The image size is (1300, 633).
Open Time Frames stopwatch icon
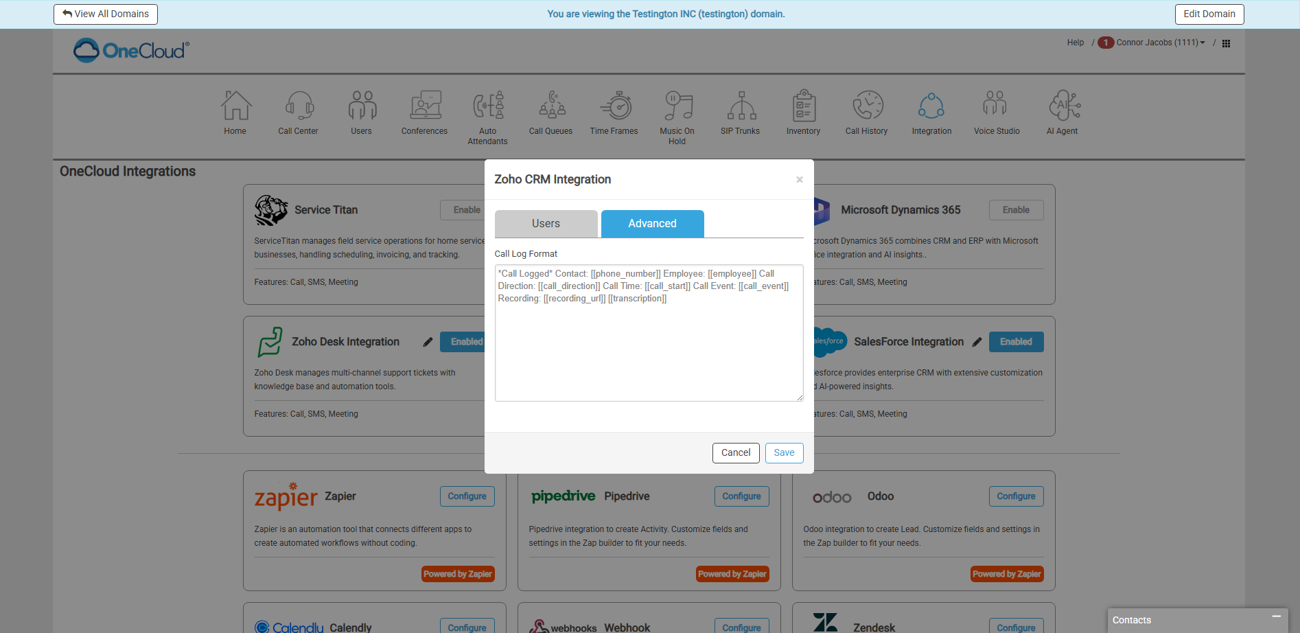615,106
